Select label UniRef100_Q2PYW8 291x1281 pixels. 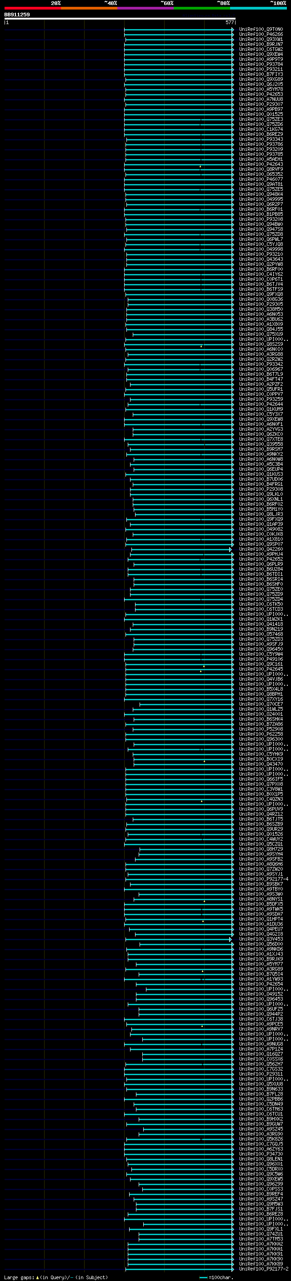point(261,264)
